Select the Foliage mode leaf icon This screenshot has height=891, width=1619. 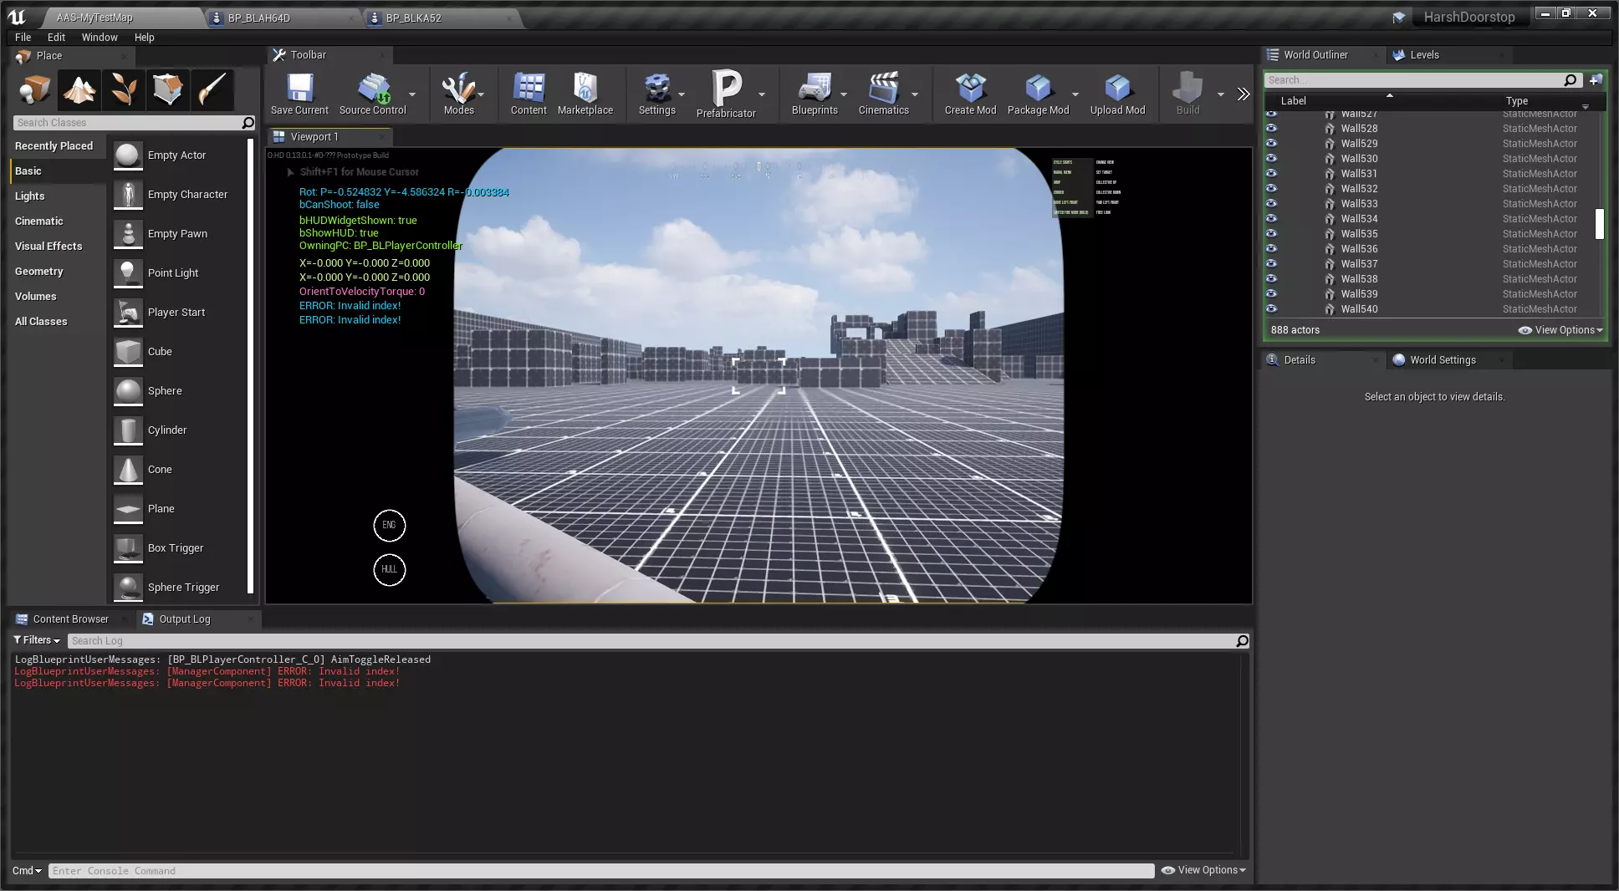pos(124,89)
